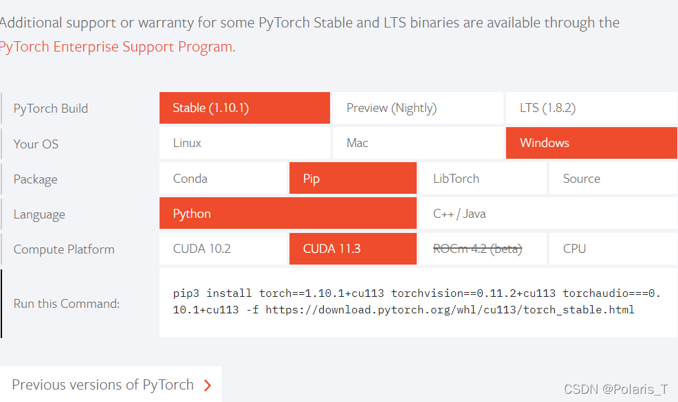Click the red chevron arrow icon
Image resolution: width=678 pixels, height=402 pixels.
coord(208,386)
